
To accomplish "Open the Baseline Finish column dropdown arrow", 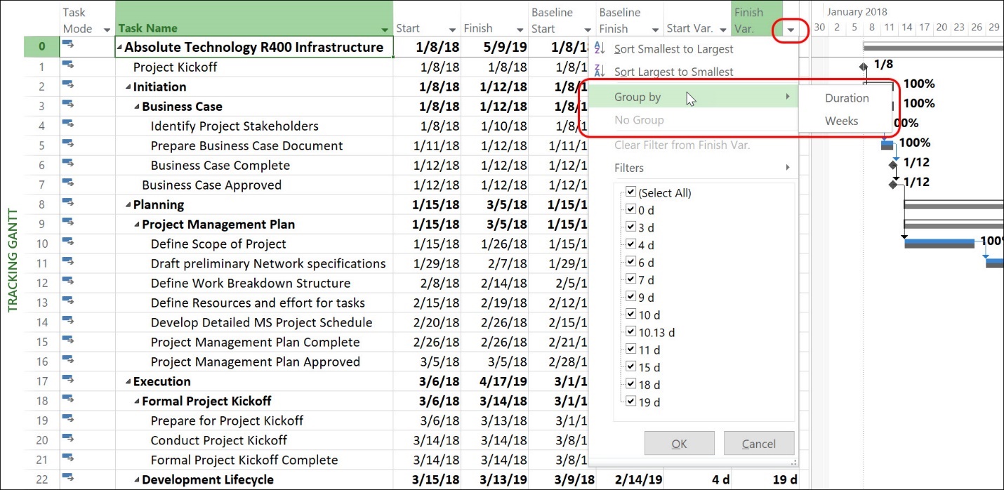I will (655, 29).
